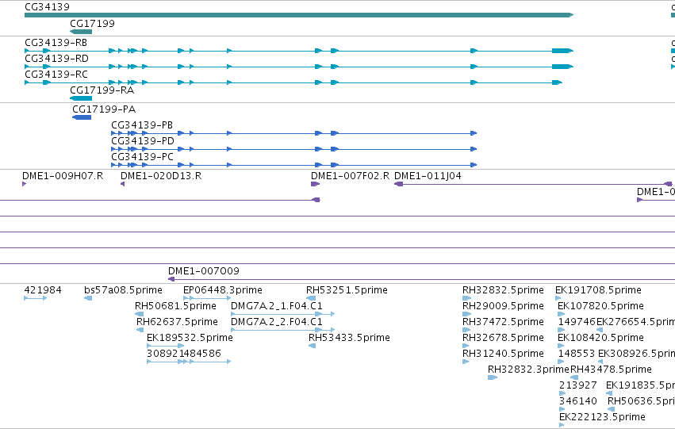Select the 149746 EST label
675x429 pixels.
(577, 322)
